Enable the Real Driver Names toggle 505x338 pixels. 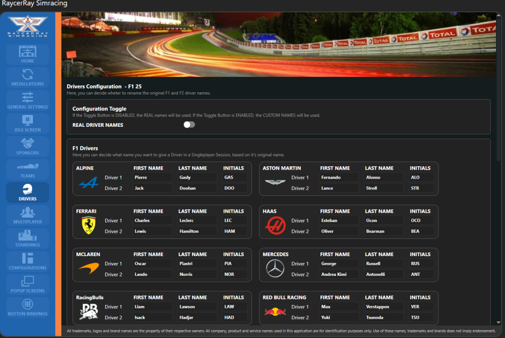[189, 125]
